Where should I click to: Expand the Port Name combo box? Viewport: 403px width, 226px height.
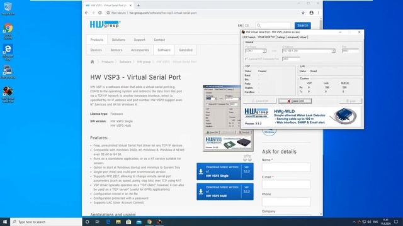tap(264, 51)
